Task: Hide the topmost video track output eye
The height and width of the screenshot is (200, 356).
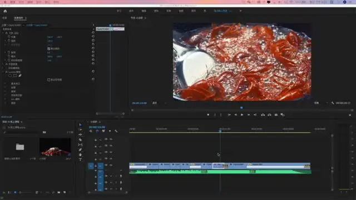Action: pyautogui.click(x=111, y=139)
